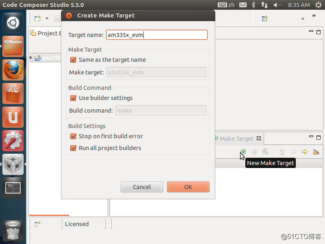This screenshot has width=325, height=244.
Task: Click the Hide Empty Folders icon
Action: pos(316,152)
